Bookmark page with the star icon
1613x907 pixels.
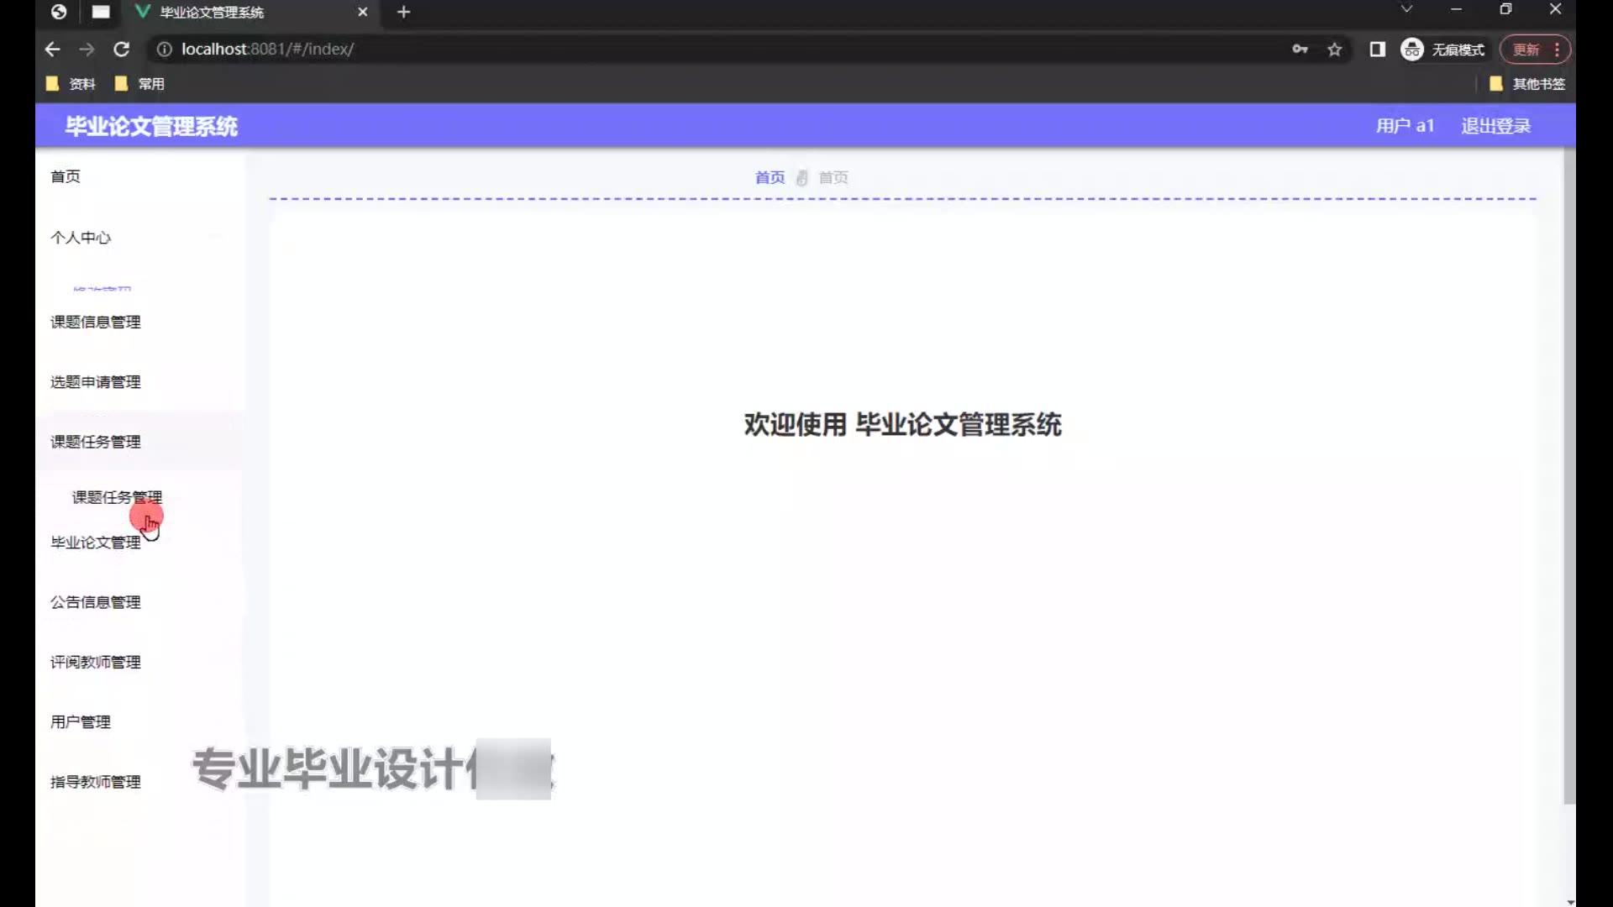pos(1334,50)
